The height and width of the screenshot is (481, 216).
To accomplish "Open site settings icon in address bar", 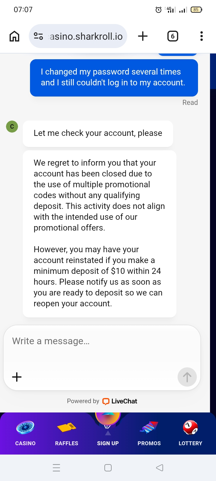I will (x=38, y=36).
